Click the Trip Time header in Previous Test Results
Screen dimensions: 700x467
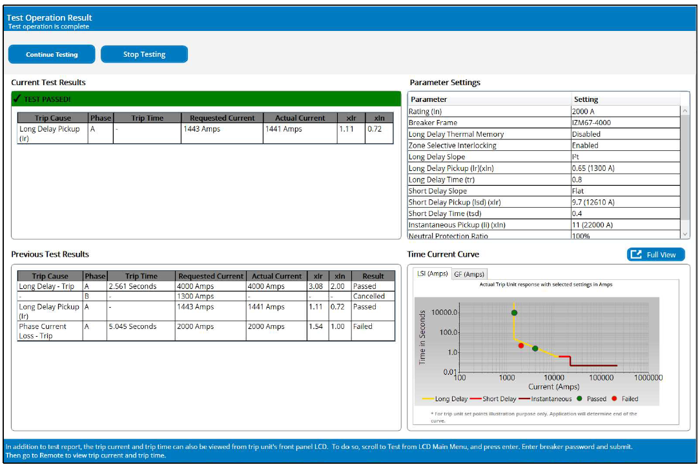click(141, 275)
